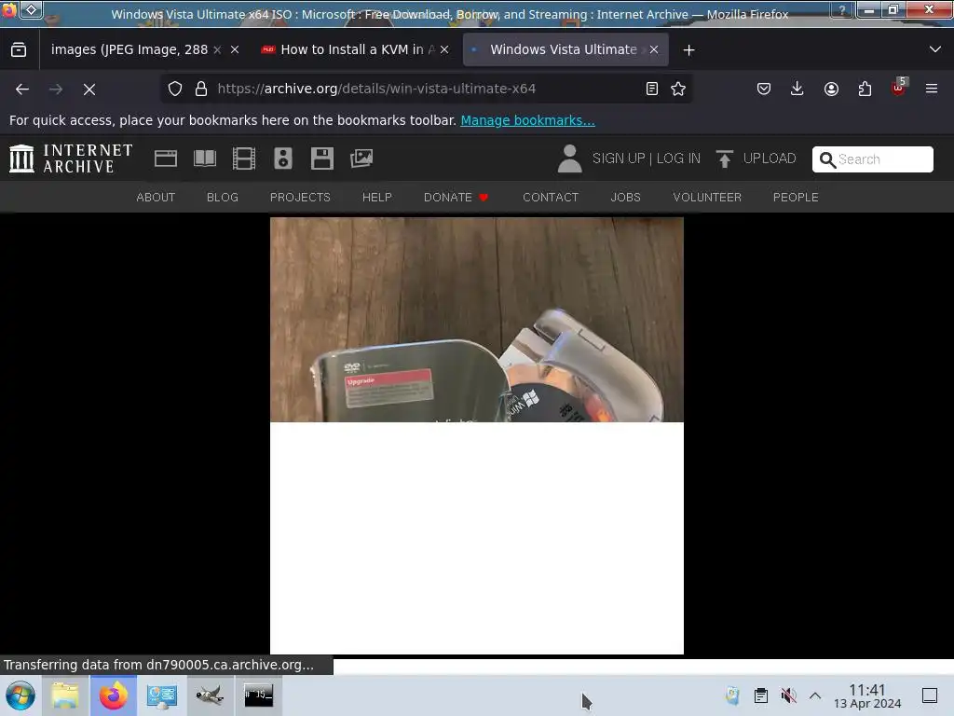Viewport: 954px width, 716px height.
Task: Open the PEOPLE menu item
Action: click(796, 198)
